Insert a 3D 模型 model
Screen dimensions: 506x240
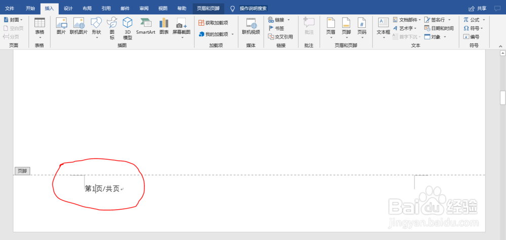coord(128,28)
